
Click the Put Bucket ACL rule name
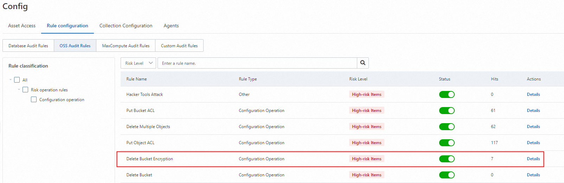point(140,111)
